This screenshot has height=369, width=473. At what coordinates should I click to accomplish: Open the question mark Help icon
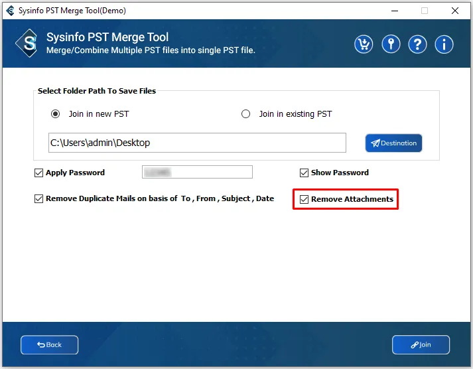[417, 44]
